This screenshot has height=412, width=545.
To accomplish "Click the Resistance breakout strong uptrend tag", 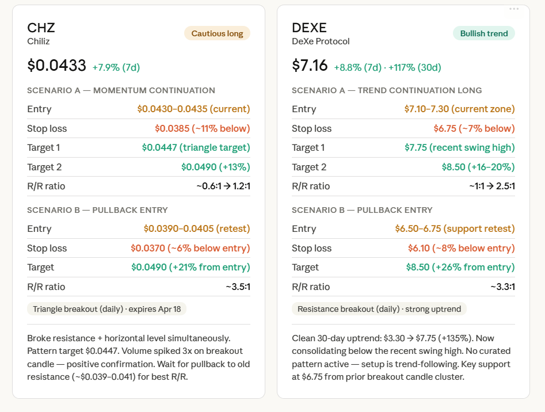I will point(379,309).
